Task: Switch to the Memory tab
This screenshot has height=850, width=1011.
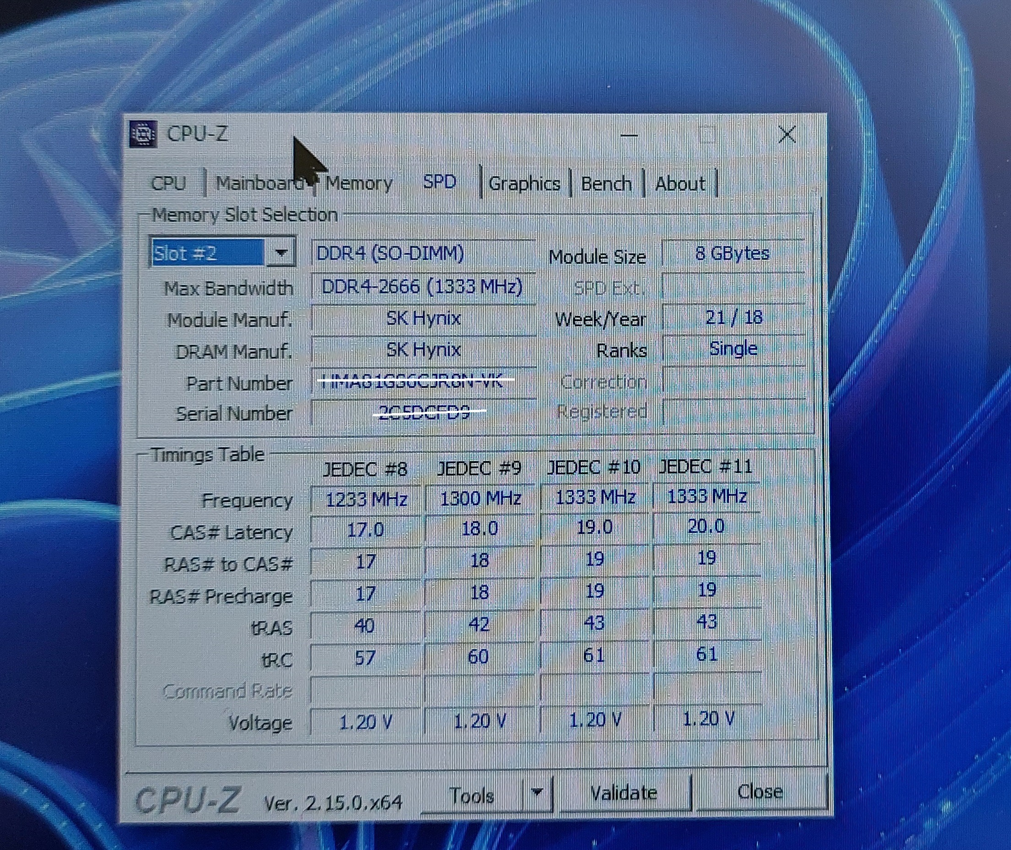Action: tap(359, 183)
